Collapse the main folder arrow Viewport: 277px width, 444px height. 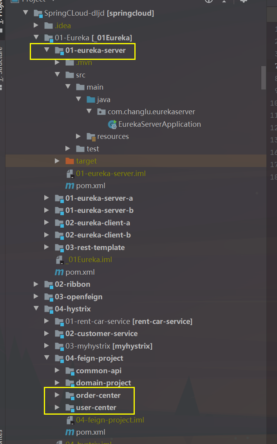click(68, 86)
